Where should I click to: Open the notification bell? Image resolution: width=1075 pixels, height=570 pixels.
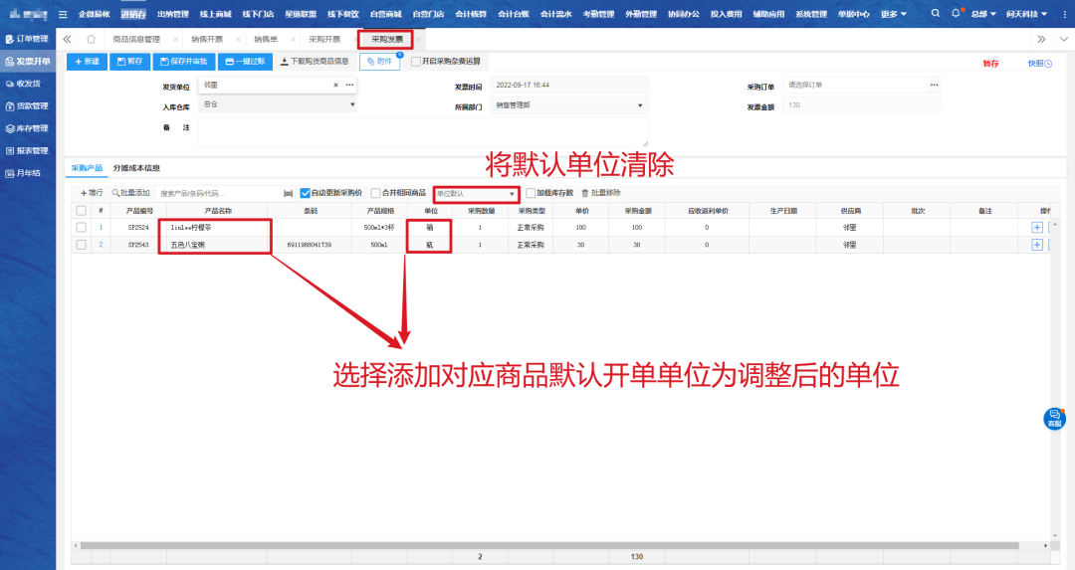(x=957, y=14)
